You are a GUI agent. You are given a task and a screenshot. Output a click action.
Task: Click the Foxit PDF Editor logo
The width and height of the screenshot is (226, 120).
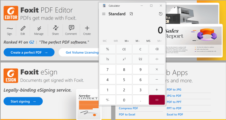(11, 13)
